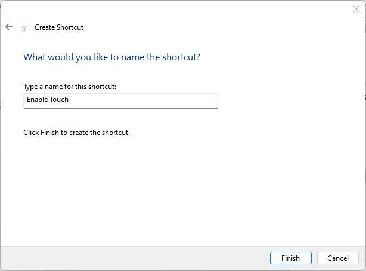This screenshot has width=366, height=271.
Task: Click the Create Shortcut title text
Action: 59,27
